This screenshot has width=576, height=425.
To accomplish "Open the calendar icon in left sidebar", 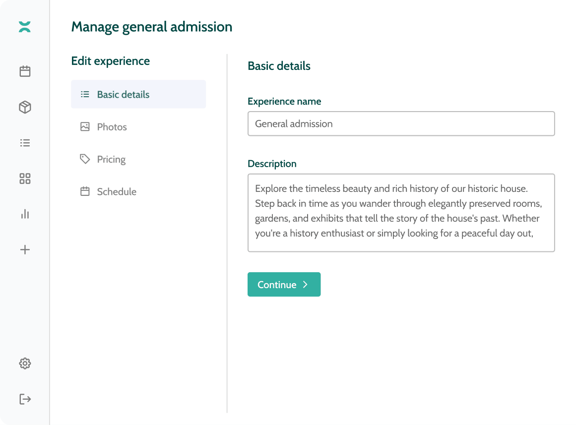I will click(25, 71).
